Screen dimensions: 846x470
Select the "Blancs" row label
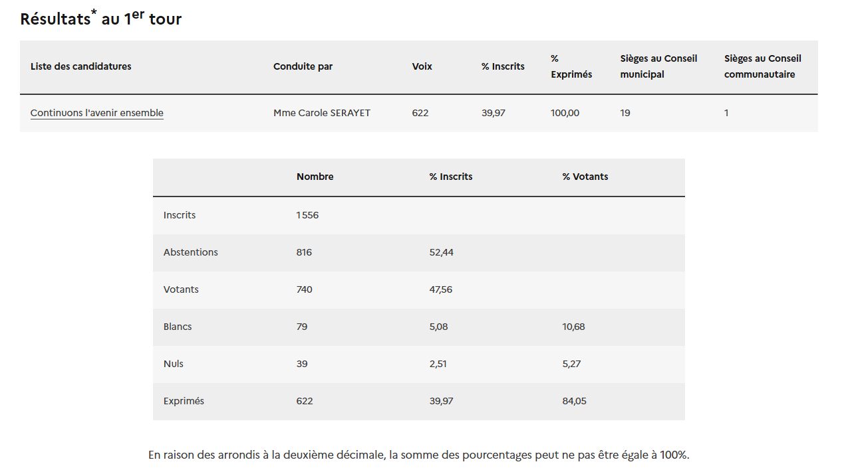pos(178,327)
